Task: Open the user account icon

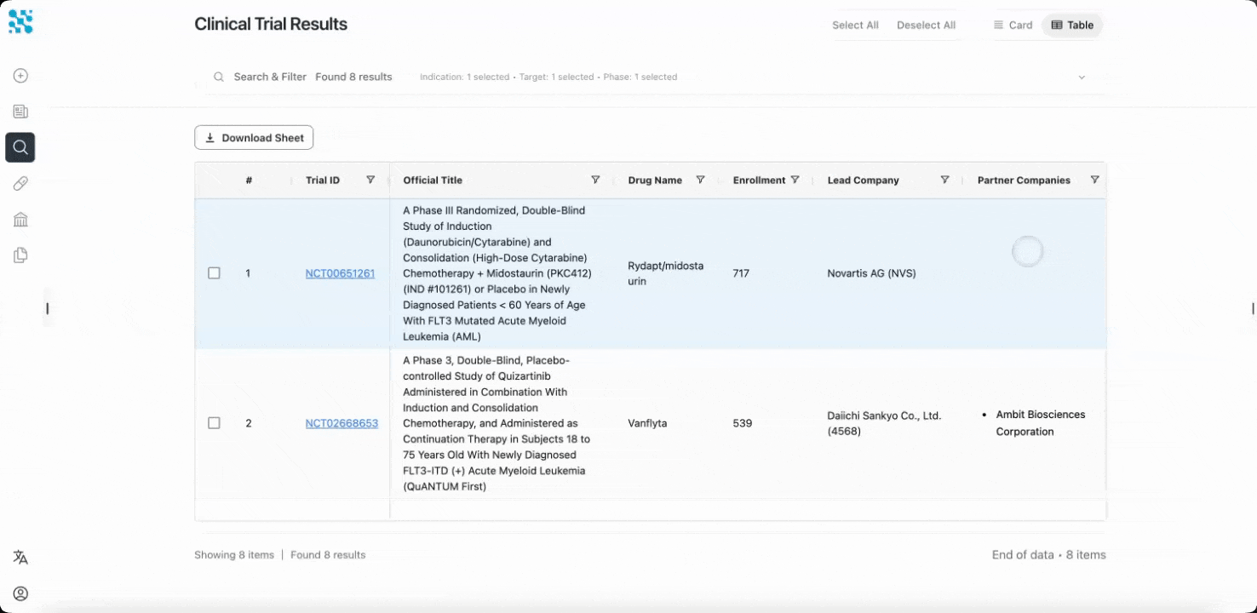Action: pos(20,593)
